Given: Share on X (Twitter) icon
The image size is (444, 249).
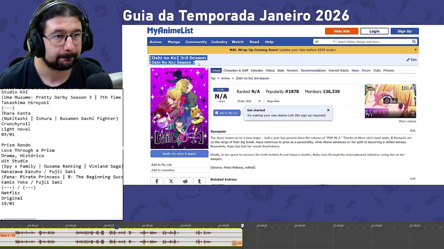Looking at the screenshot, I should pyautogui.click(x=171, y=181).
